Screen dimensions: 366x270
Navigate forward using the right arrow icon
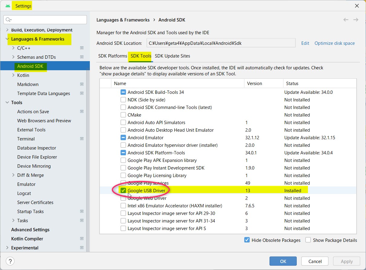tap(356, 19)
